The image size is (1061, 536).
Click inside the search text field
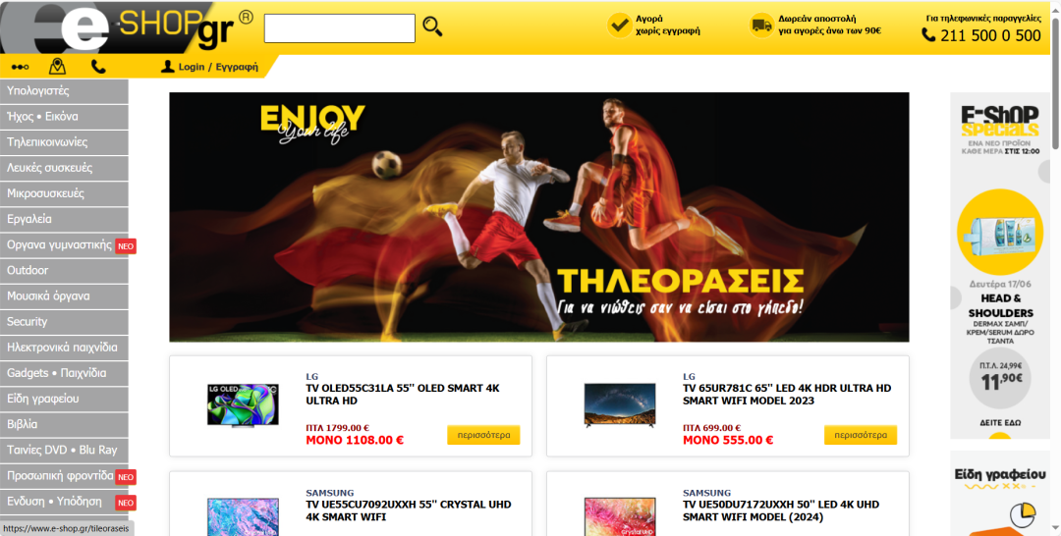pos(340,28)
